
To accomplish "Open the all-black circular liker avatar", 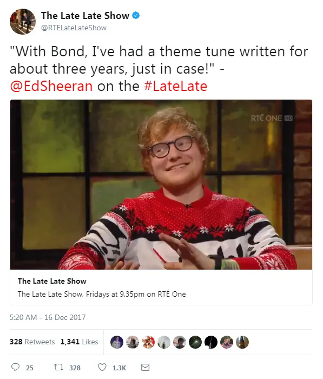I will pos(211,342).
